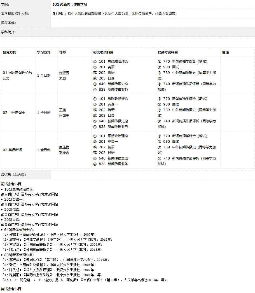Click the (019)新闻与传播学院 college name
Image resolution: width=255 pixels, height=293 pixels.
point(70,4)
